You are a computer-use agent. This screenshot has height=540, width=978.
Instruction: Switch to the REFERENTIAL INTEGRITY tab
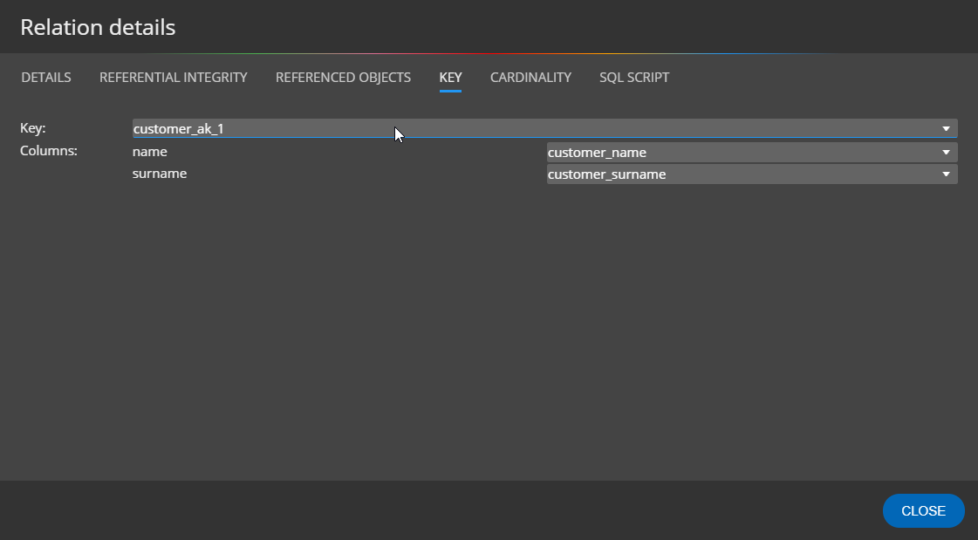[x=174, y=78]
